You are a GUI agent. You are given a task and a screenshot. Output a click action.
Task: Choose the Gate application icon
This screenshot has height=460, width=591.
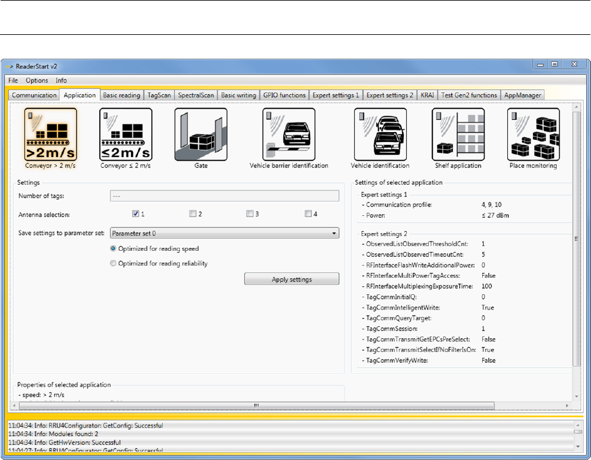[201, 134]
